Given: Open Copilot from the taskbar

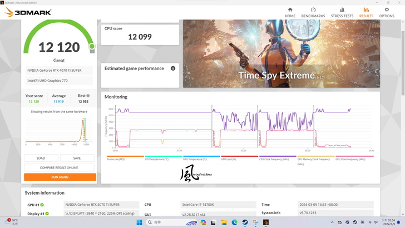Looking at the screenshot, I should [203, 222].
